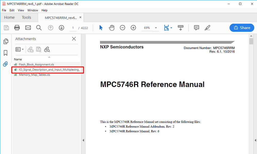
Task: Open the Window menu
Action: pos(33,10)
